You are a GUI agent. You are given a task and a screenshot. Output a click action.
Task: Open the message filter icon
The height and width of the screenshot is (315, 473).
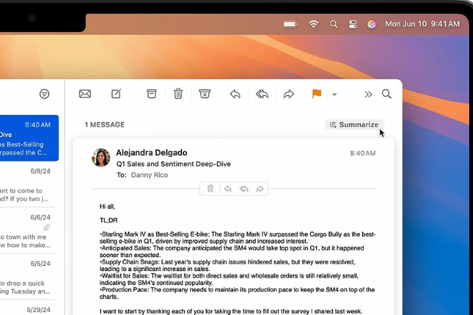click(x=45, y=94)
